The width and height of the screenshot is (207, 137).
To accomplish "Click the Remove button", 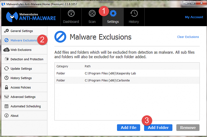I will (188, 128).
